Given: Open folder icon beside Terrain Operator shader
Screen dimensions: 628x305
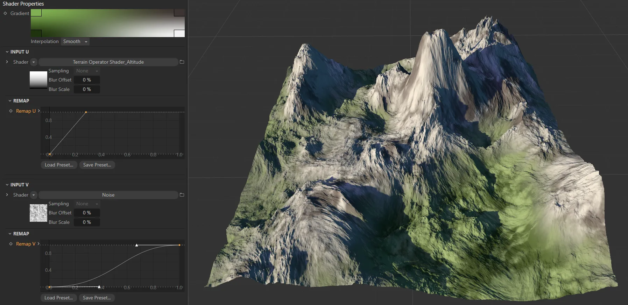Looking at the screenshot, I should (x=182, y=62).
